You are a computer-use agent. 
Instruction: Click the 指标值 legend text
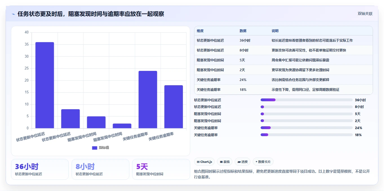pyautogui.click(x=104, y=148)
